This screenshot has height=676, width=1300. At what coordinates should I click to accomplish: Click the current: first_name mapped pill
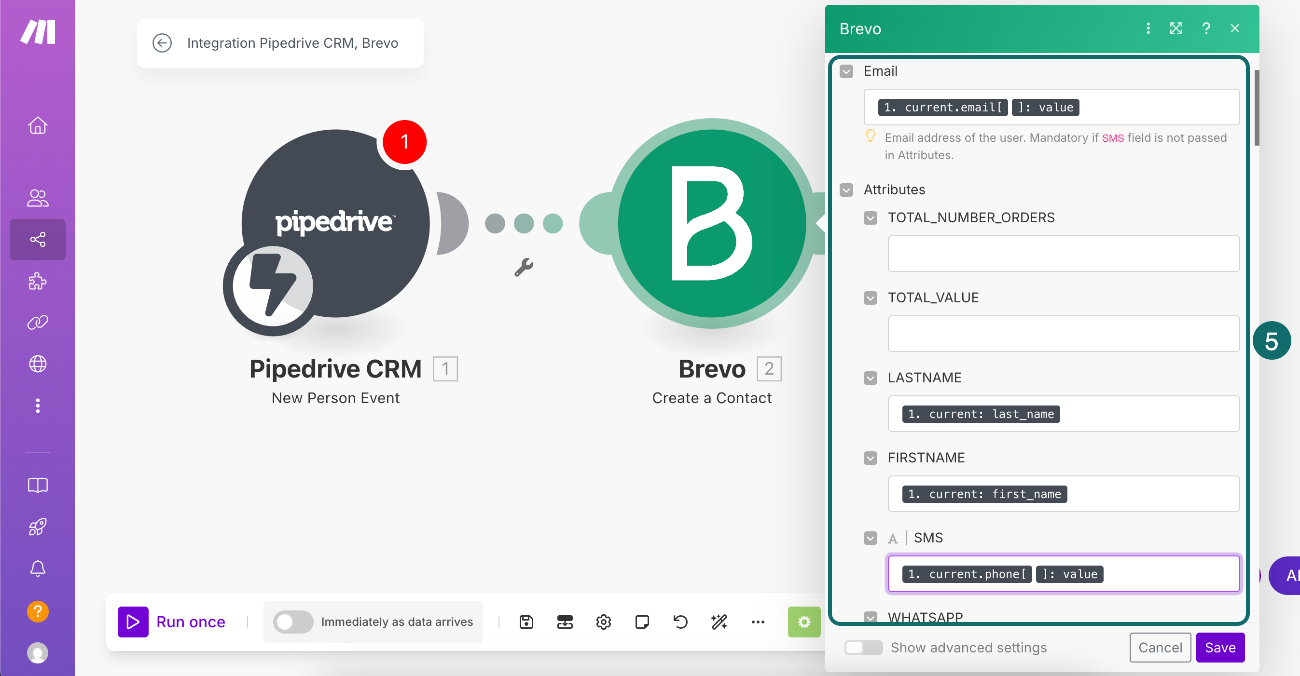984,494
